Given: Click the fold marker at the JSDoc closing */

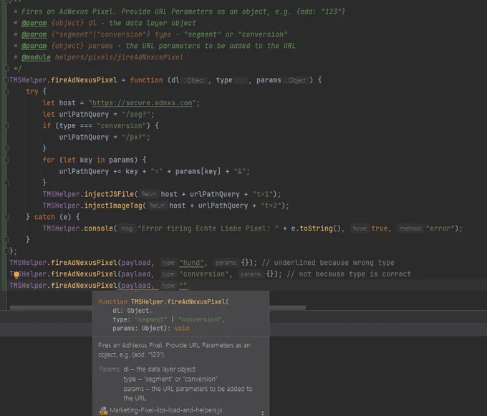Looking at the screenshot, I should pyautogui.click(x=6, y=69).
